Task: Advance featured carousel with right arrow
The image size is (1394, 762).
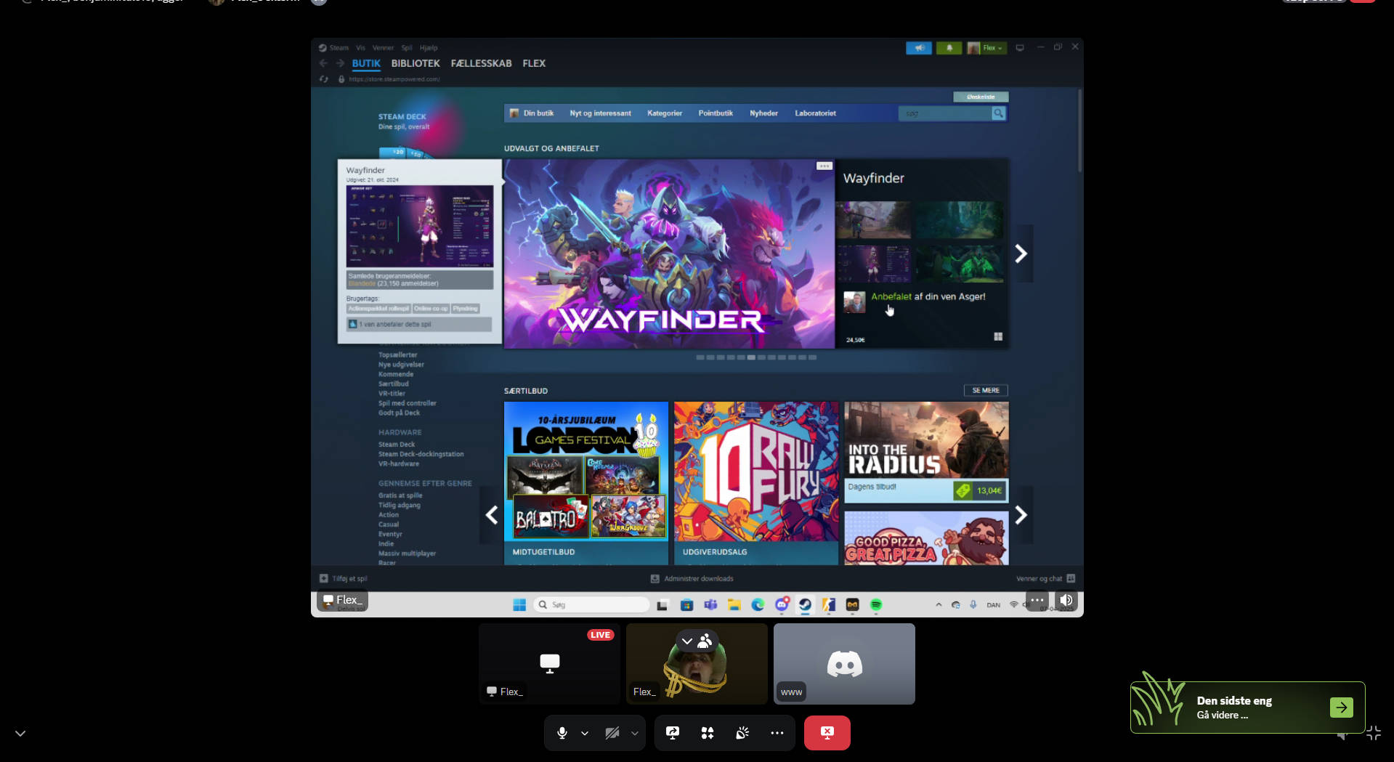Action: point(1021,254)
